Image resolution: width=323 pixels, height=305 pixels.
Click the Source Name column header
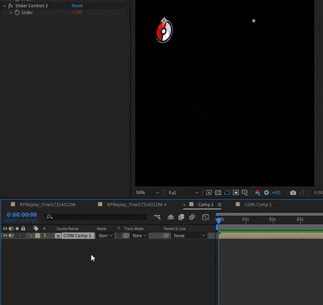[67, 228]
